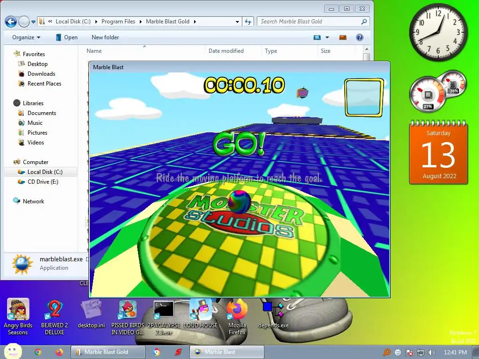Open recent locations dropdown beside Forward button
Viewport: 479px width, 359px height.
33,22
